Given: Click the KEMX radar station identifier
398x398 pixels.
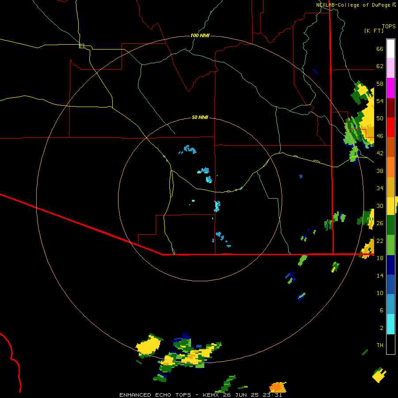Looking at the screenshot, I should (x=212, y=395).
